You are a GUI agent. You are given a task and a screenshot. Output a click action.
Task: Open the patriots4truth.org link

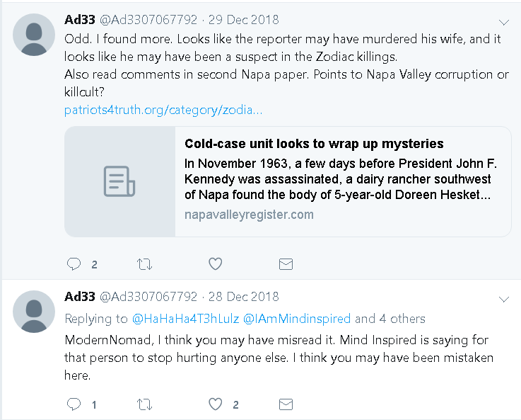click(163, 110)
